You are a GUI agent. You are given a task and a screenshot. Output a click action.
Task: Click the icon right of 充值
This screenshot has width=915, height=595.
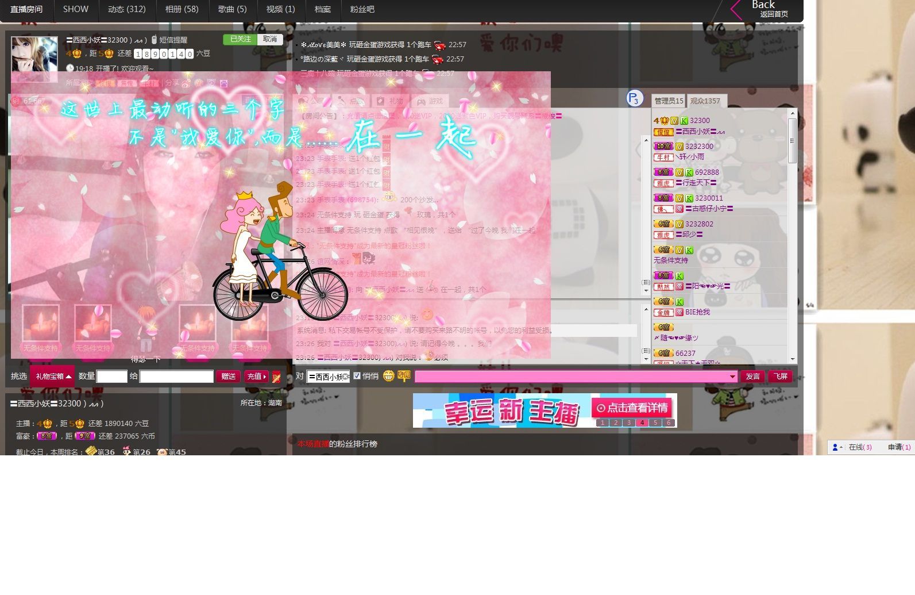(x=276, y=377)
